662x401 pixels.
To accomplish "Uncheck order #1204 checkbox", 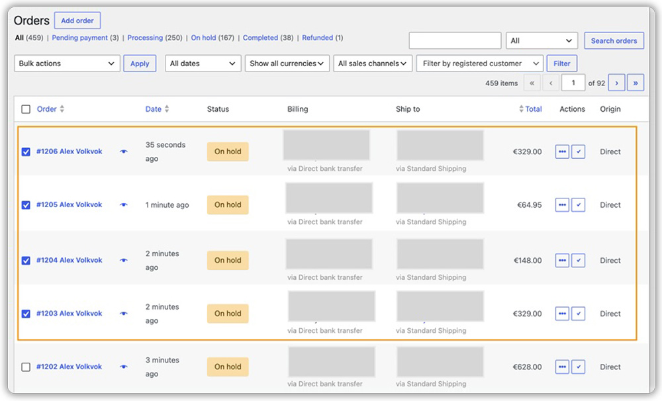I will (x=26, y=261).
